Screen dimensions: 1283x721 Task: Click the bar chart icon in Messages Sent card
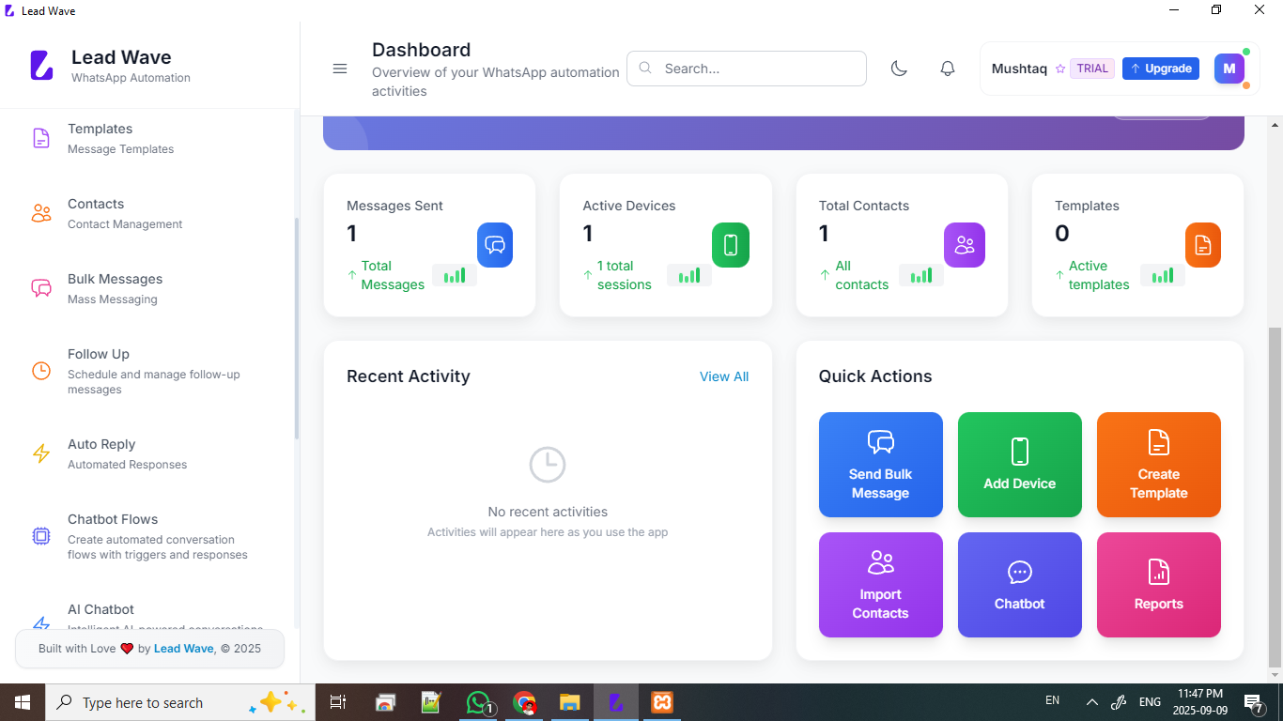pos(455,275)
